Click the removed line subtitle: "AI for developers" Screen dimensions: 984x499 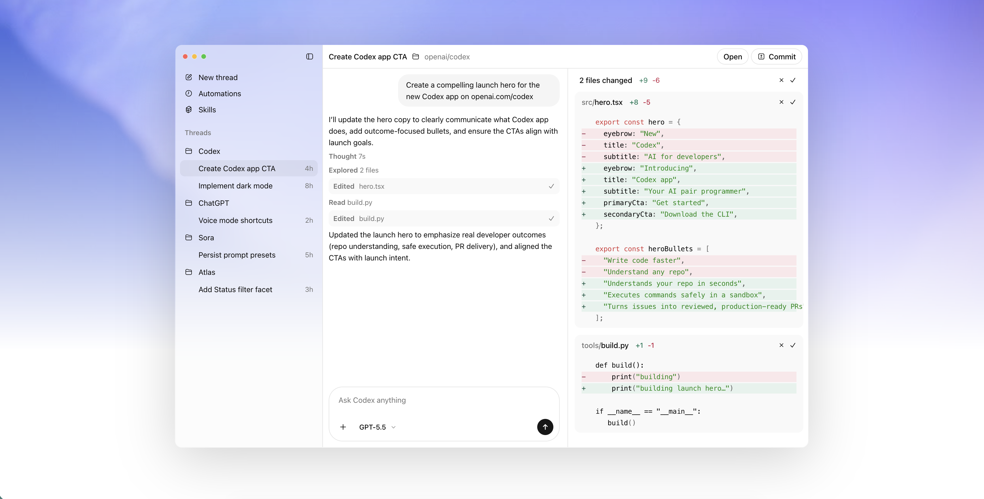point(689,157)
